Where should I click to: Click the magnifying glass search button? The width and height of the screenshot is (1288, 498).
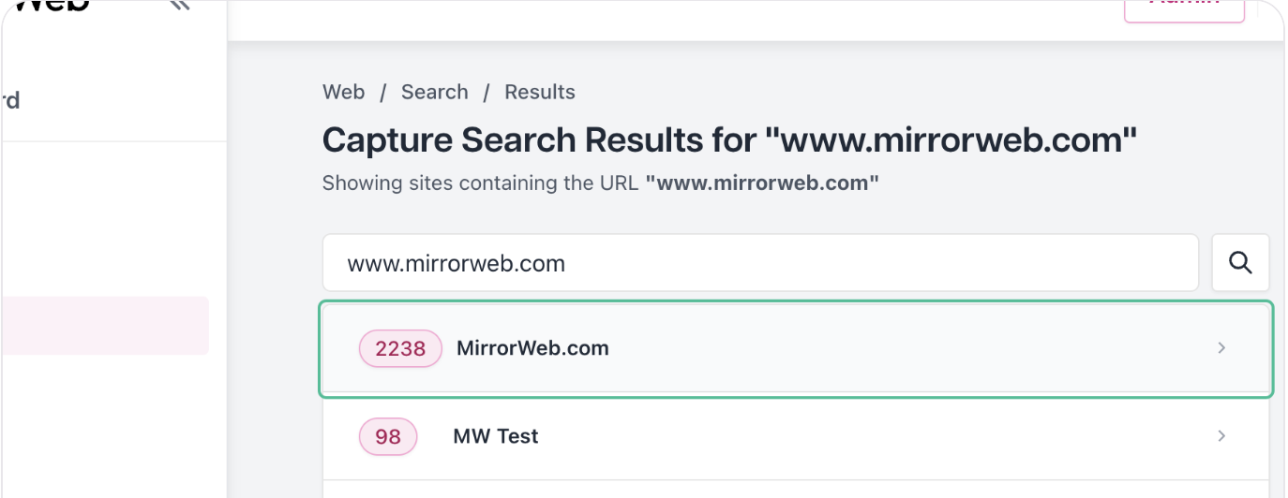[x=1240, y=263]
